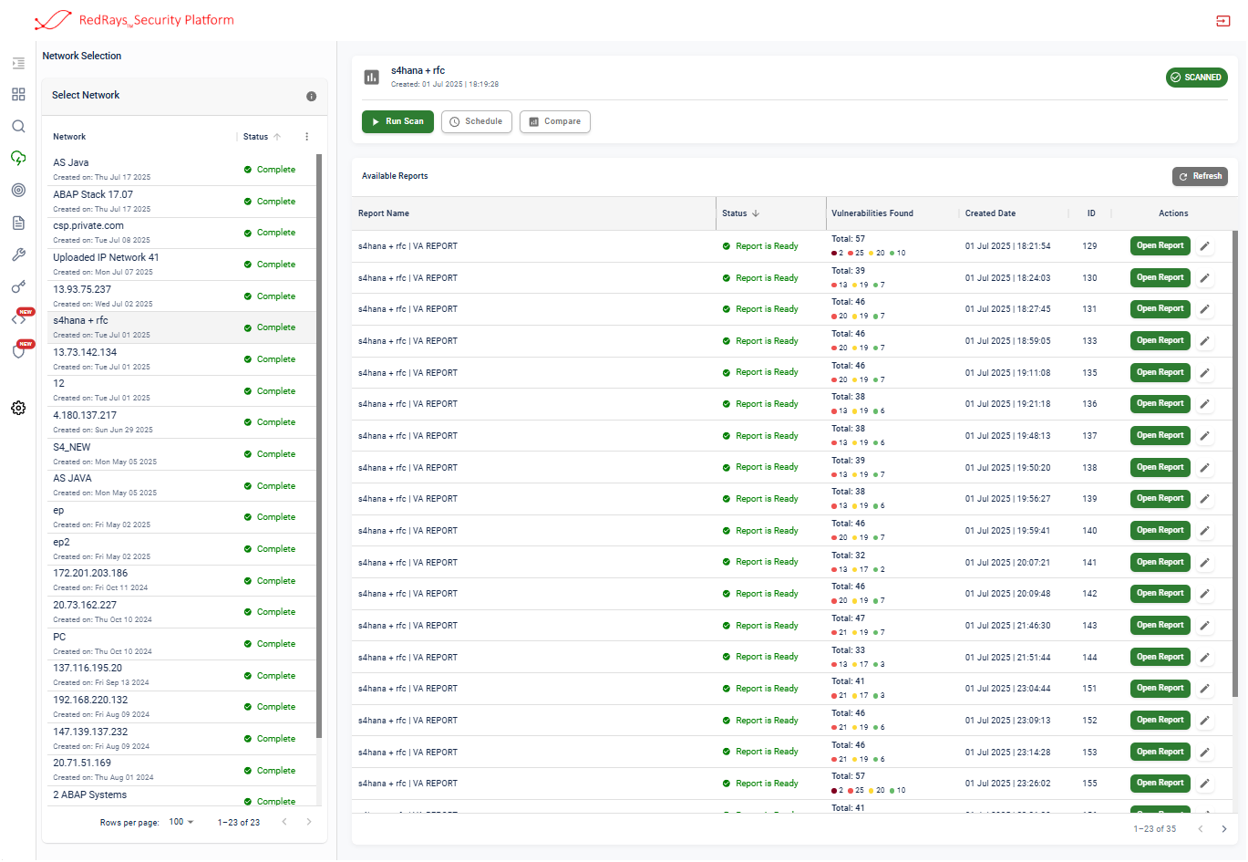
Task: Go to next page of networks
Action: coord(308,822)
